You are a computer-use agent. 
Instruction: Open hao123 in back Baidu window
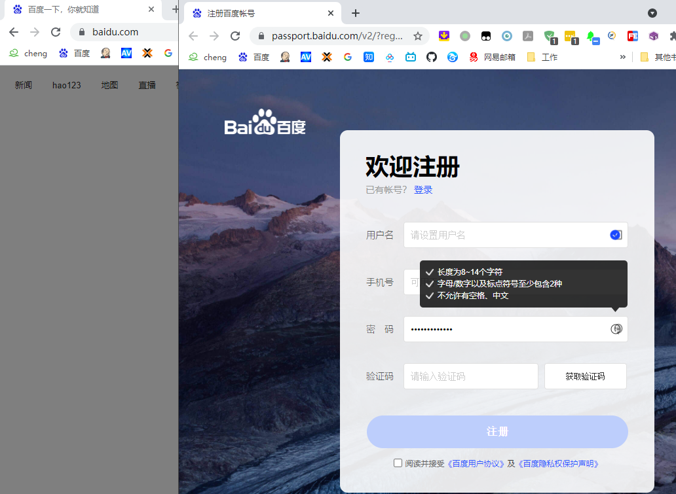[66, 85]
